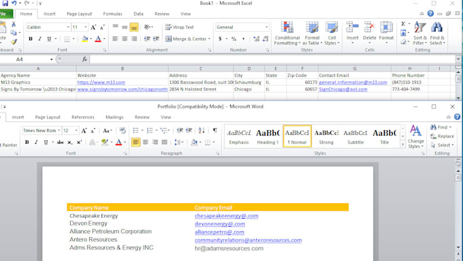Toggle Wrap Text in Excel
The image size is (463, 261).
(179, 27)
